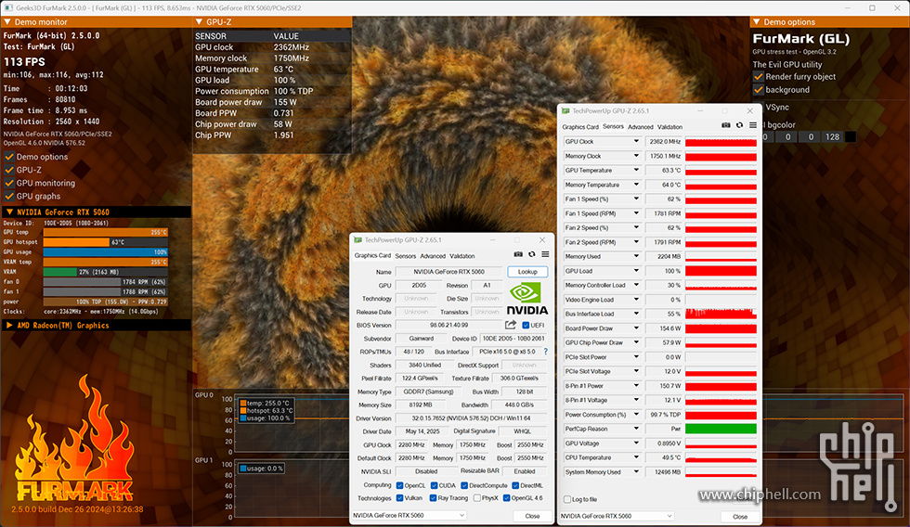This screenshot has height=527, width=910.
Task: Open Fan 1 Speed (RPM) sensor dropdown
Action: [636, 213]
